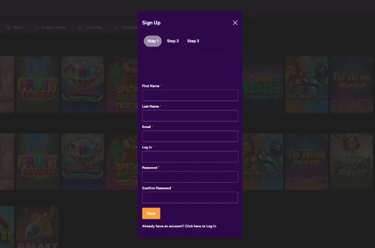Open Charms of the Forest game thumbnail

351,162
